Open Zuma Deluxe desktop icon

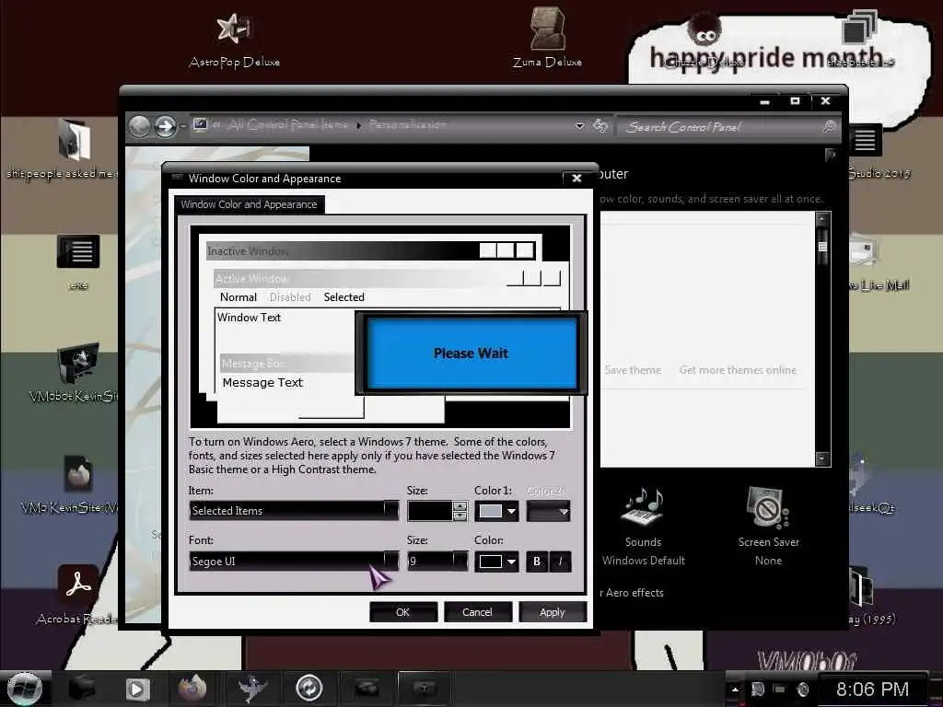[547, 37]
